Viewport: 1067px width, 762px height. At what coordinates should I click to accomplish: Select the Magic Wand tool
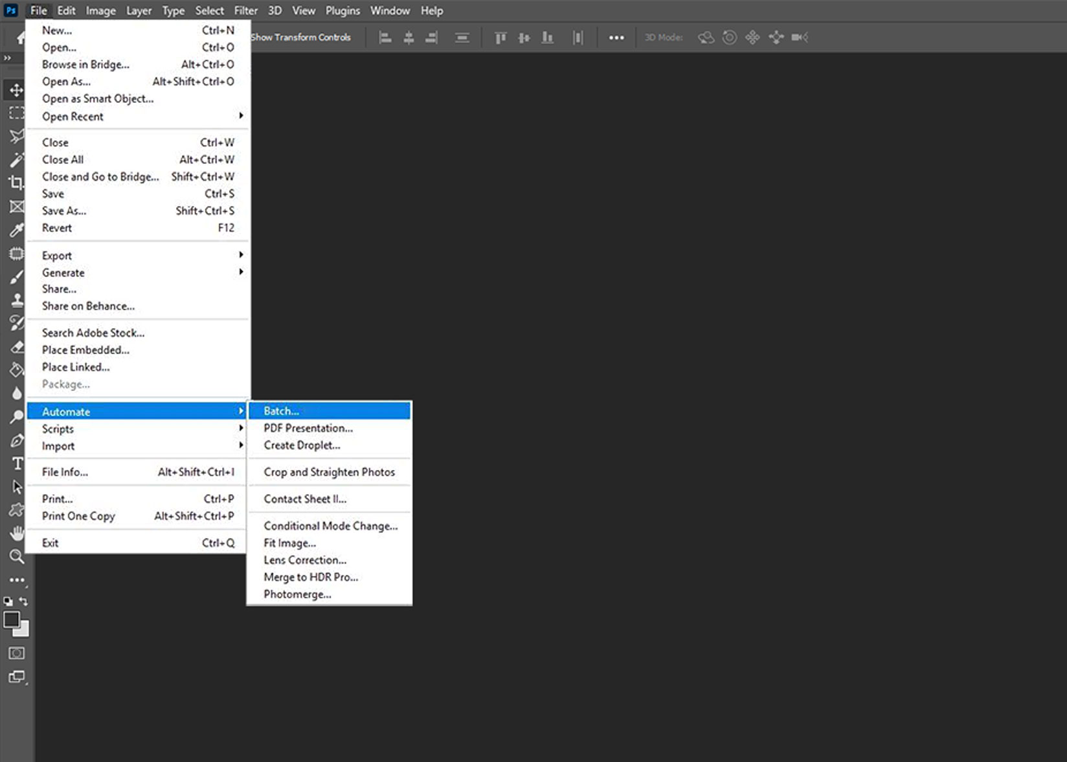[16, 160]
